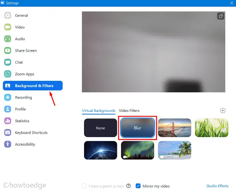
Task: Open Recording settings
Action: (33, 97)
